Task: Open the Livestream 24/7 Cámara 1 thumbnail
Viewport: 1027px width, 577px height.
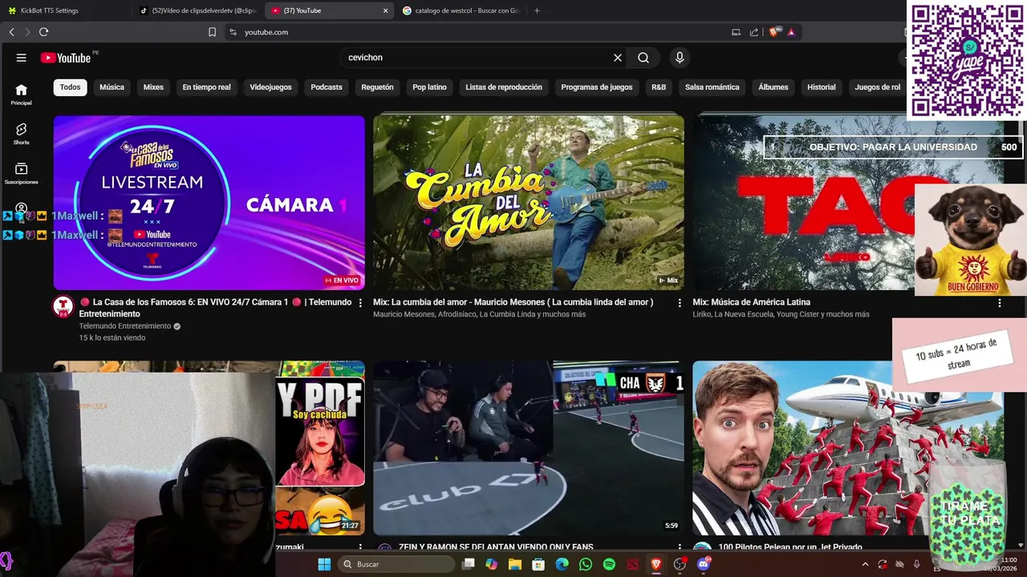Action: [x=209, y=203]
